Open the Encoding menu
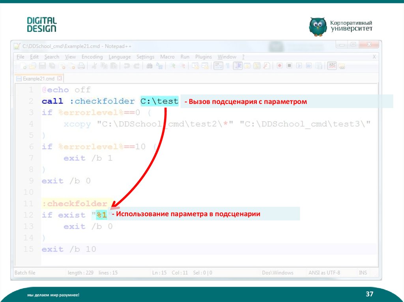The width and height of the screenshot is (404, 302). pos(92,57)
